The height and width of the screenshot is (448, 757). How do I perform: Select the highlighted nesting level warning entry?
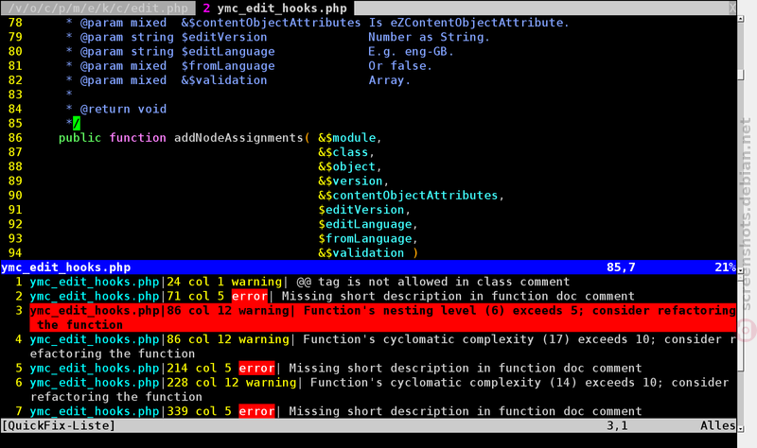click(383, 318)
